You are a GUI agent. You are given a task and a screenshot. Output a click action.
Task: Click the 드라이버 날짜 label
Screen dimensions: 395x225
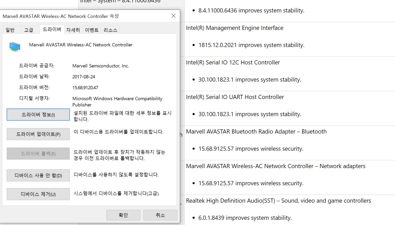[34, 77]
